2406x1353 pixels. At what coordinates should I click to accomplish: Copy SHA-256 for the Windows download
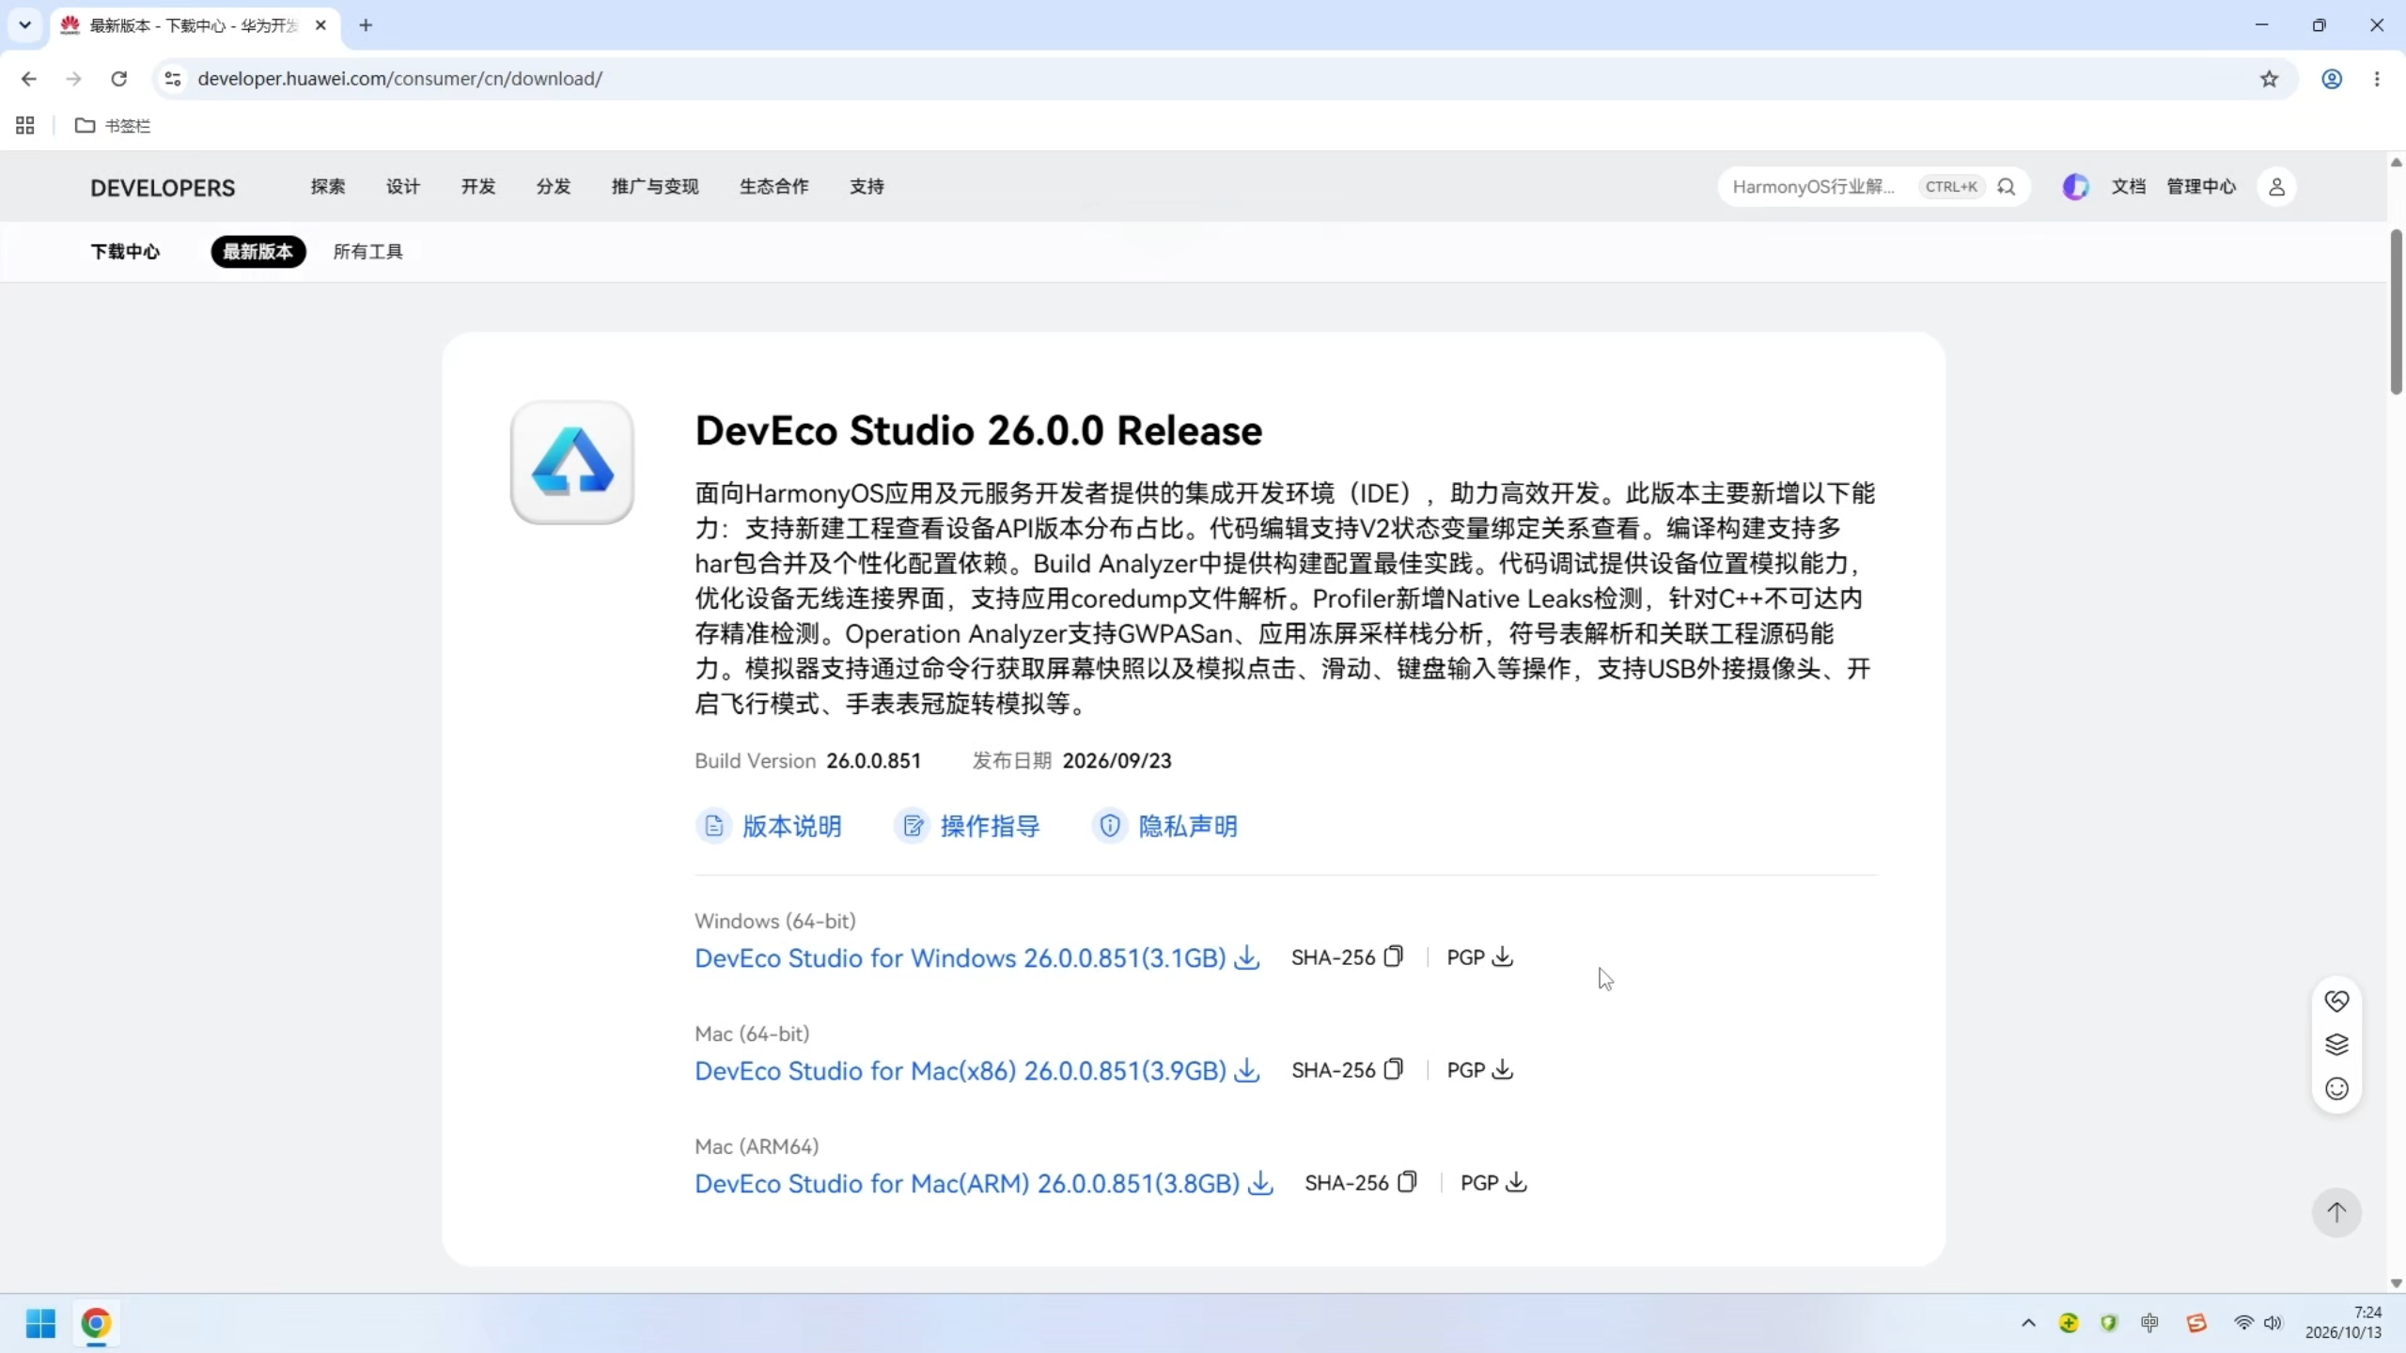1394,956
